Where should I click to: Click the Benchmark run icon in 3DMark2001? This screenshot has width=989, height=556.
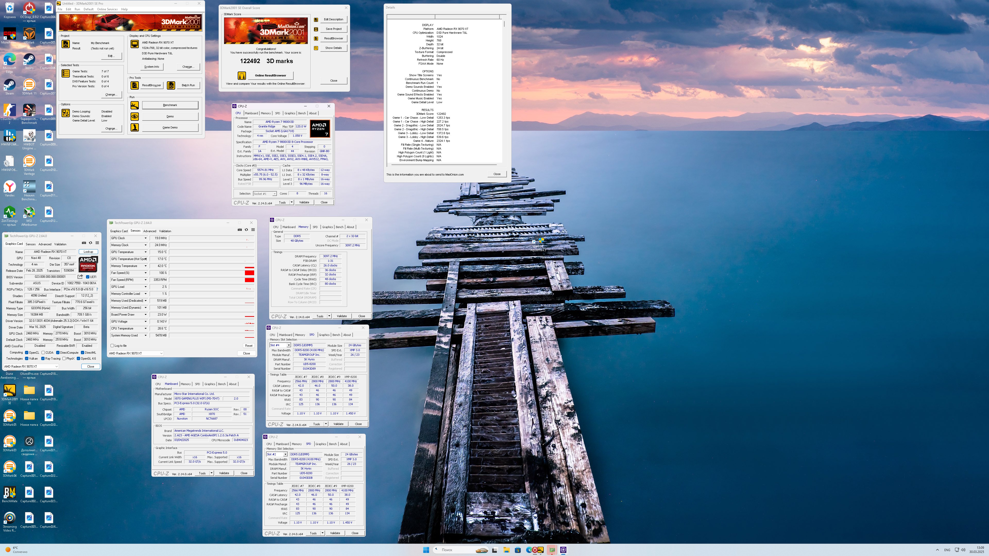[x=134, y=105]
